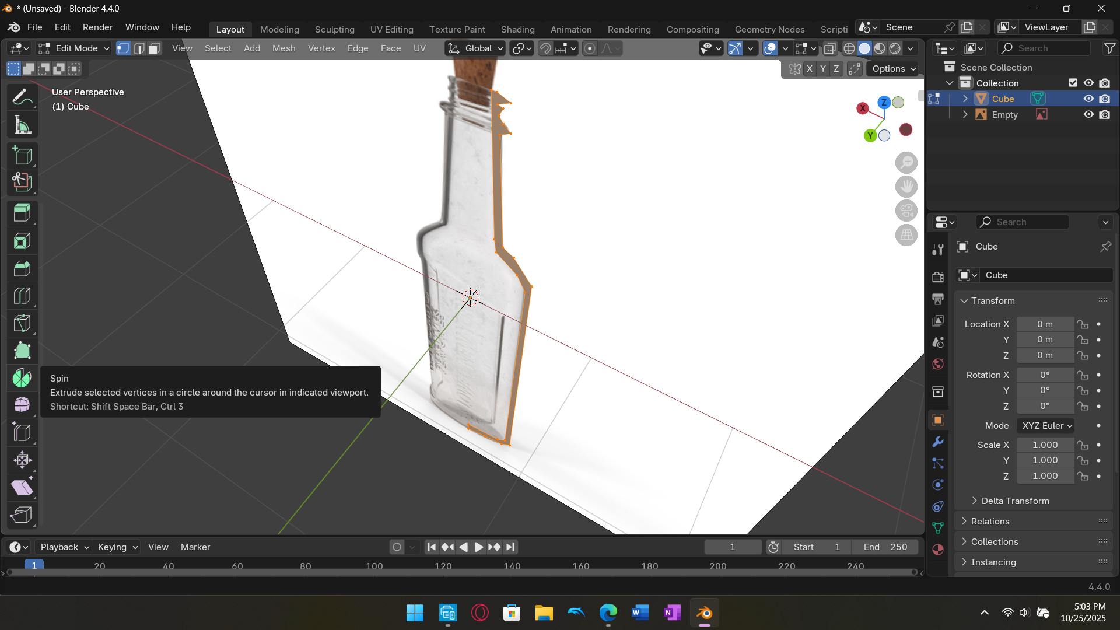The width and height of the screenshot is (1120, 630).
Task: Click the viewport zoom magnifier icon
Action: coord(906,163)
